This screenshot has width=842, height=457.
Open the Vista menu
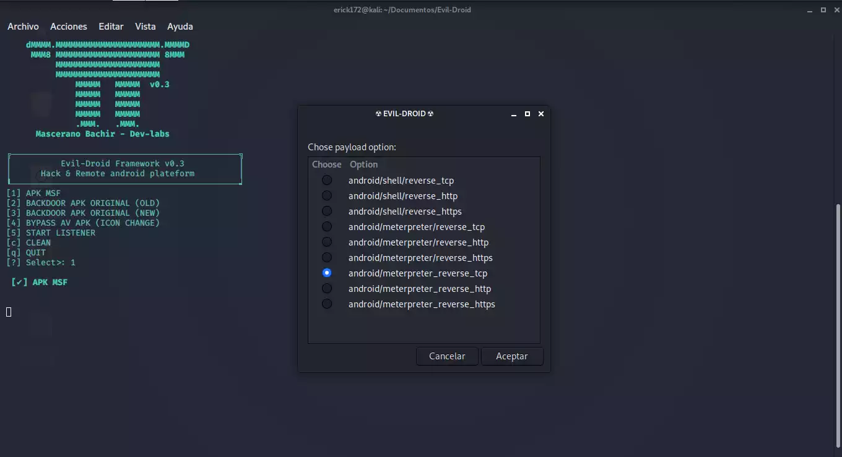(x=145, y=27)
